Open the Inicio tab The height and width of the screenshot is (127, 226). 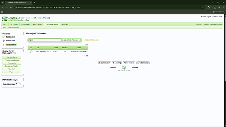coord(5,24)
